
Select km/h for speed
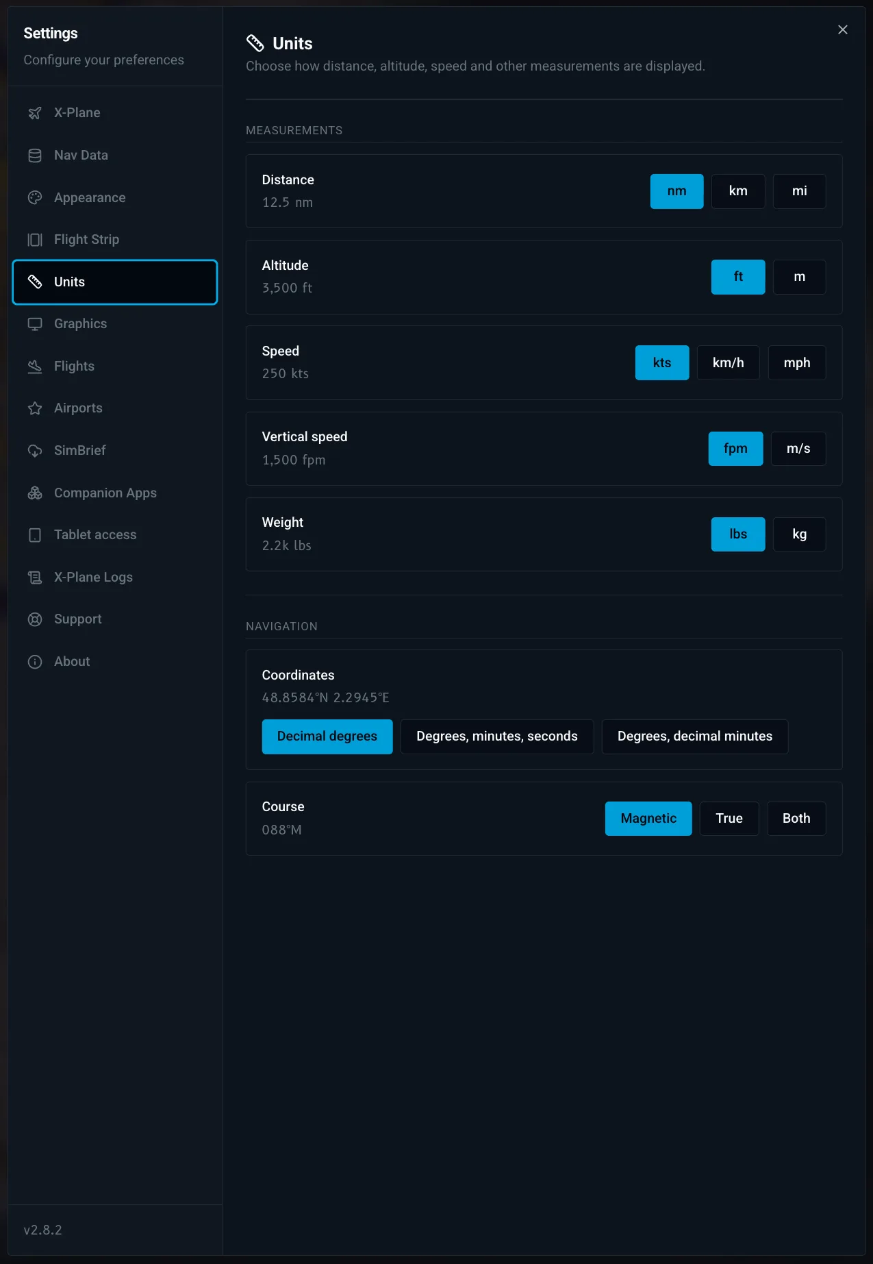point(728,362)
